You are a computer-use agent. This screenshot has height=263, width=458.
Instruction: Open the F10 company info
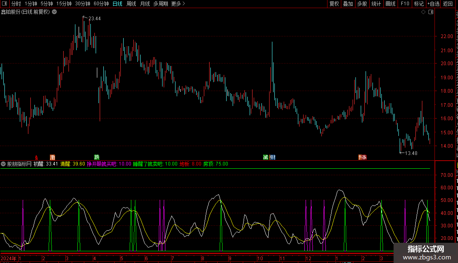point(405,4)
